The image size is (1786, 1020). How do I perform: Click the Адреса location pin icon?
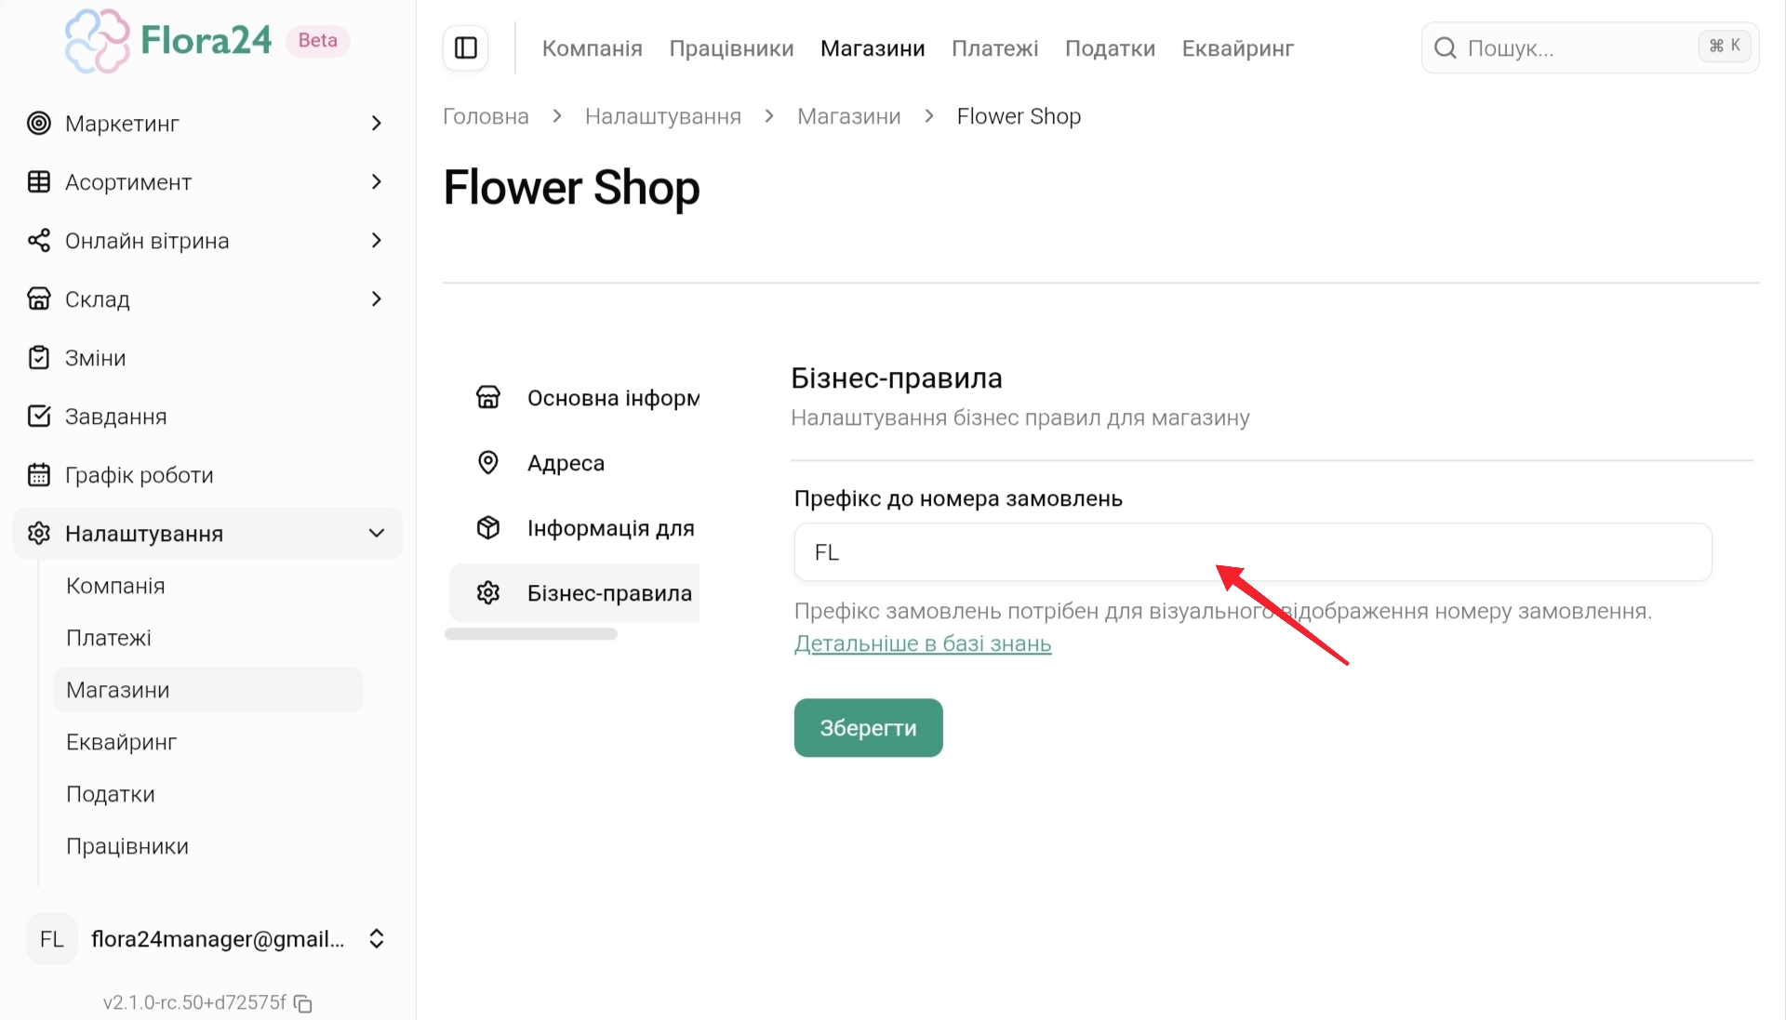point(488,463)
